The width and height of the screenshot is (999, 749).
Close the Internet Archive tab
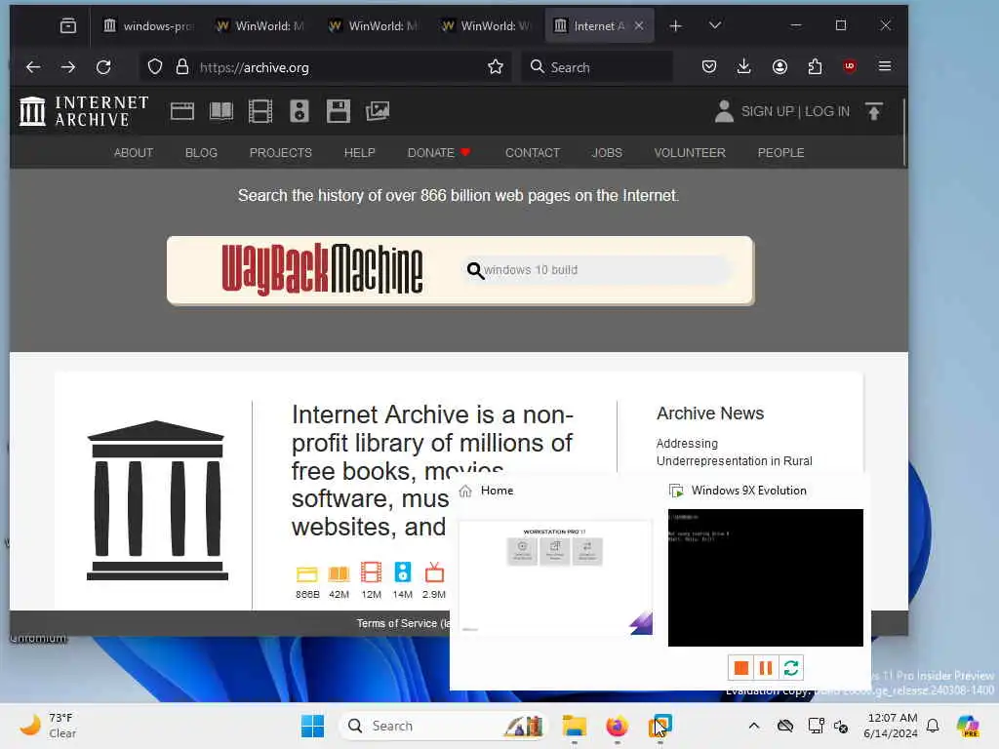[x=639, y=25]
